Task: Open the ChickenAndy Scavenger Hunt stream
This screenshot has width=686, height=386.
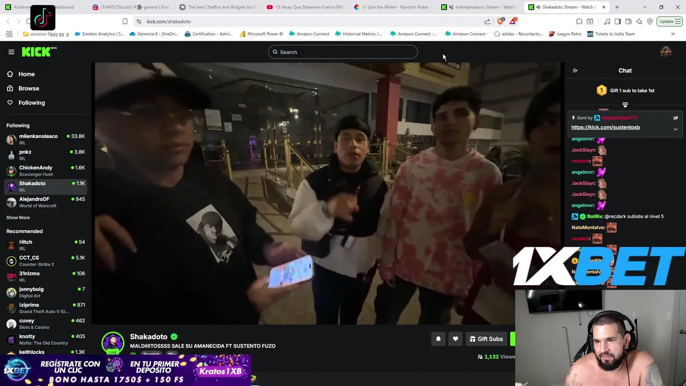Action: click(x=46, y=170)
